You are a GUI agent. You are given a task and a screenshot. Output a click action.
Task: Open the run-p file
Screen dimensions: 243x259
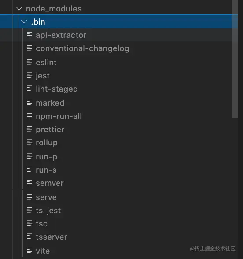[x=46, y=157]
